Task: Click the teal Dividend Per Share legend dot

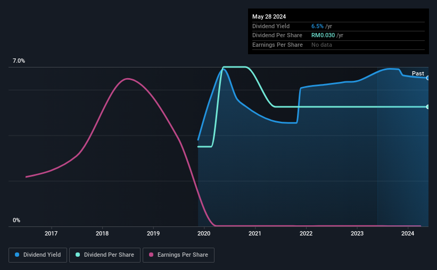Action: click(x=78, y=255)
